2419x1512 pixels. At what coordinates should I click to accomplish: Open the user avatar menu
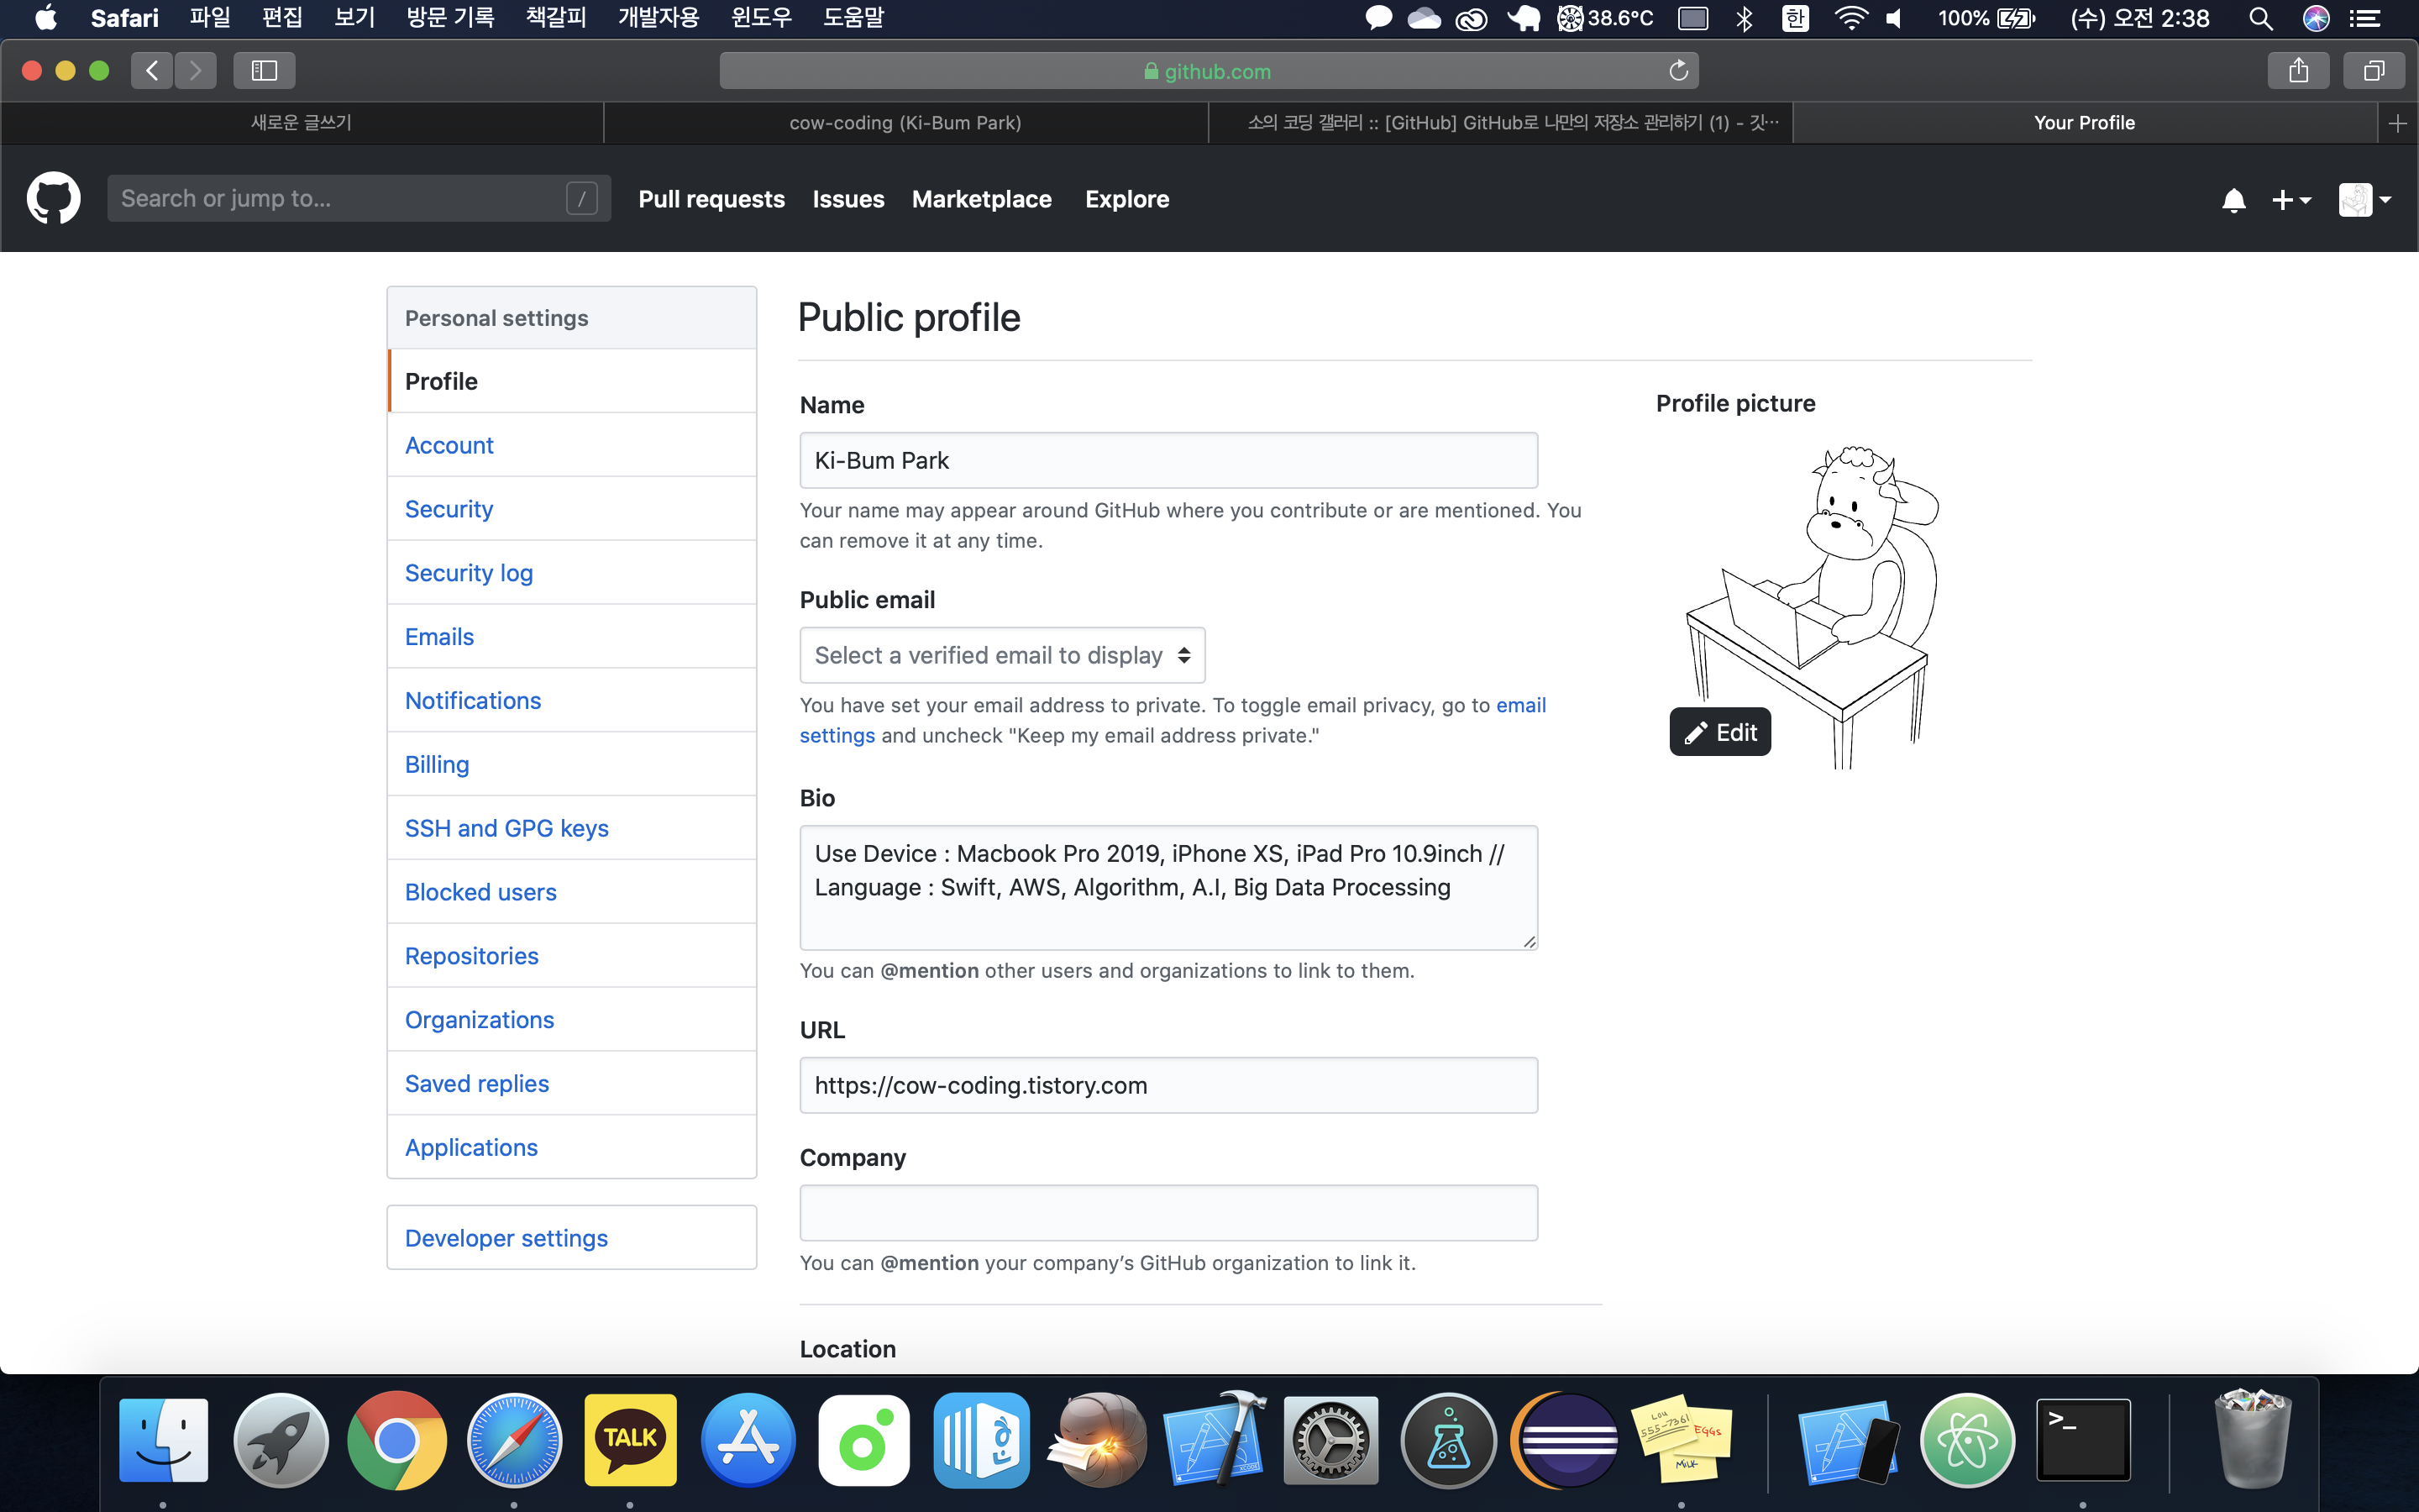(x=2364, y=200)
